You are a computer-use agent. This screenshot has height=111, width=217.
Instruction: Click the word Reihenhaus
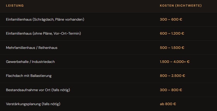[x=48, y=48]
